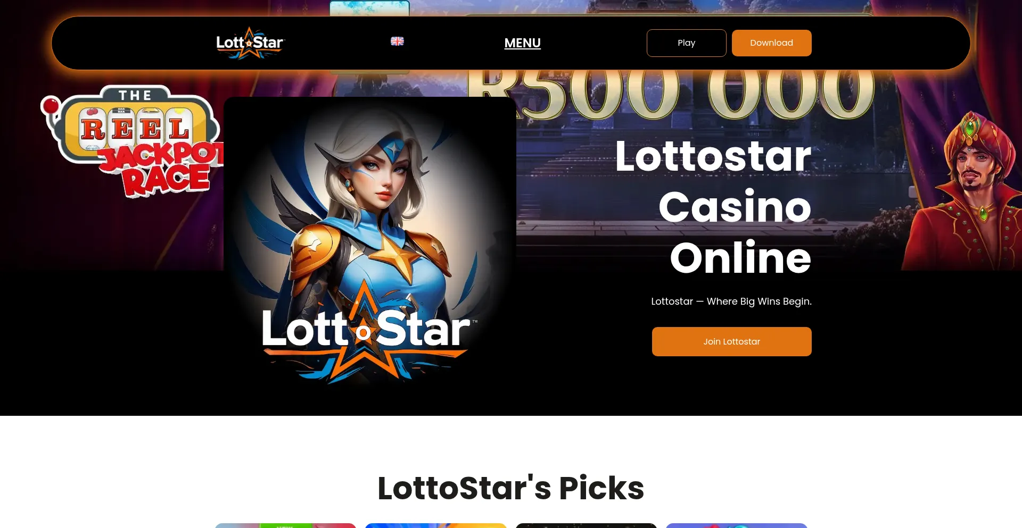Click the Join Lottostar button
Screen dimensions: 1022x528
coord(731,341)
